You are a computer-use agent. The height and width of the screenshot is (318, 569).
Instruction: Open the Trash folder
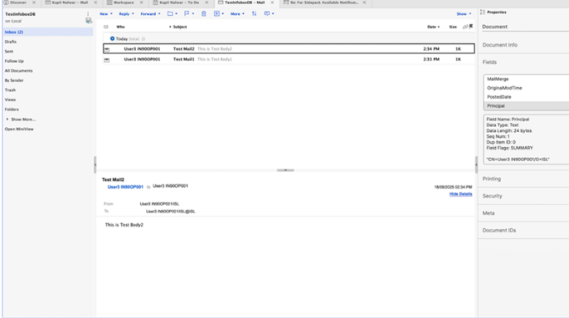tap(10, 91)
